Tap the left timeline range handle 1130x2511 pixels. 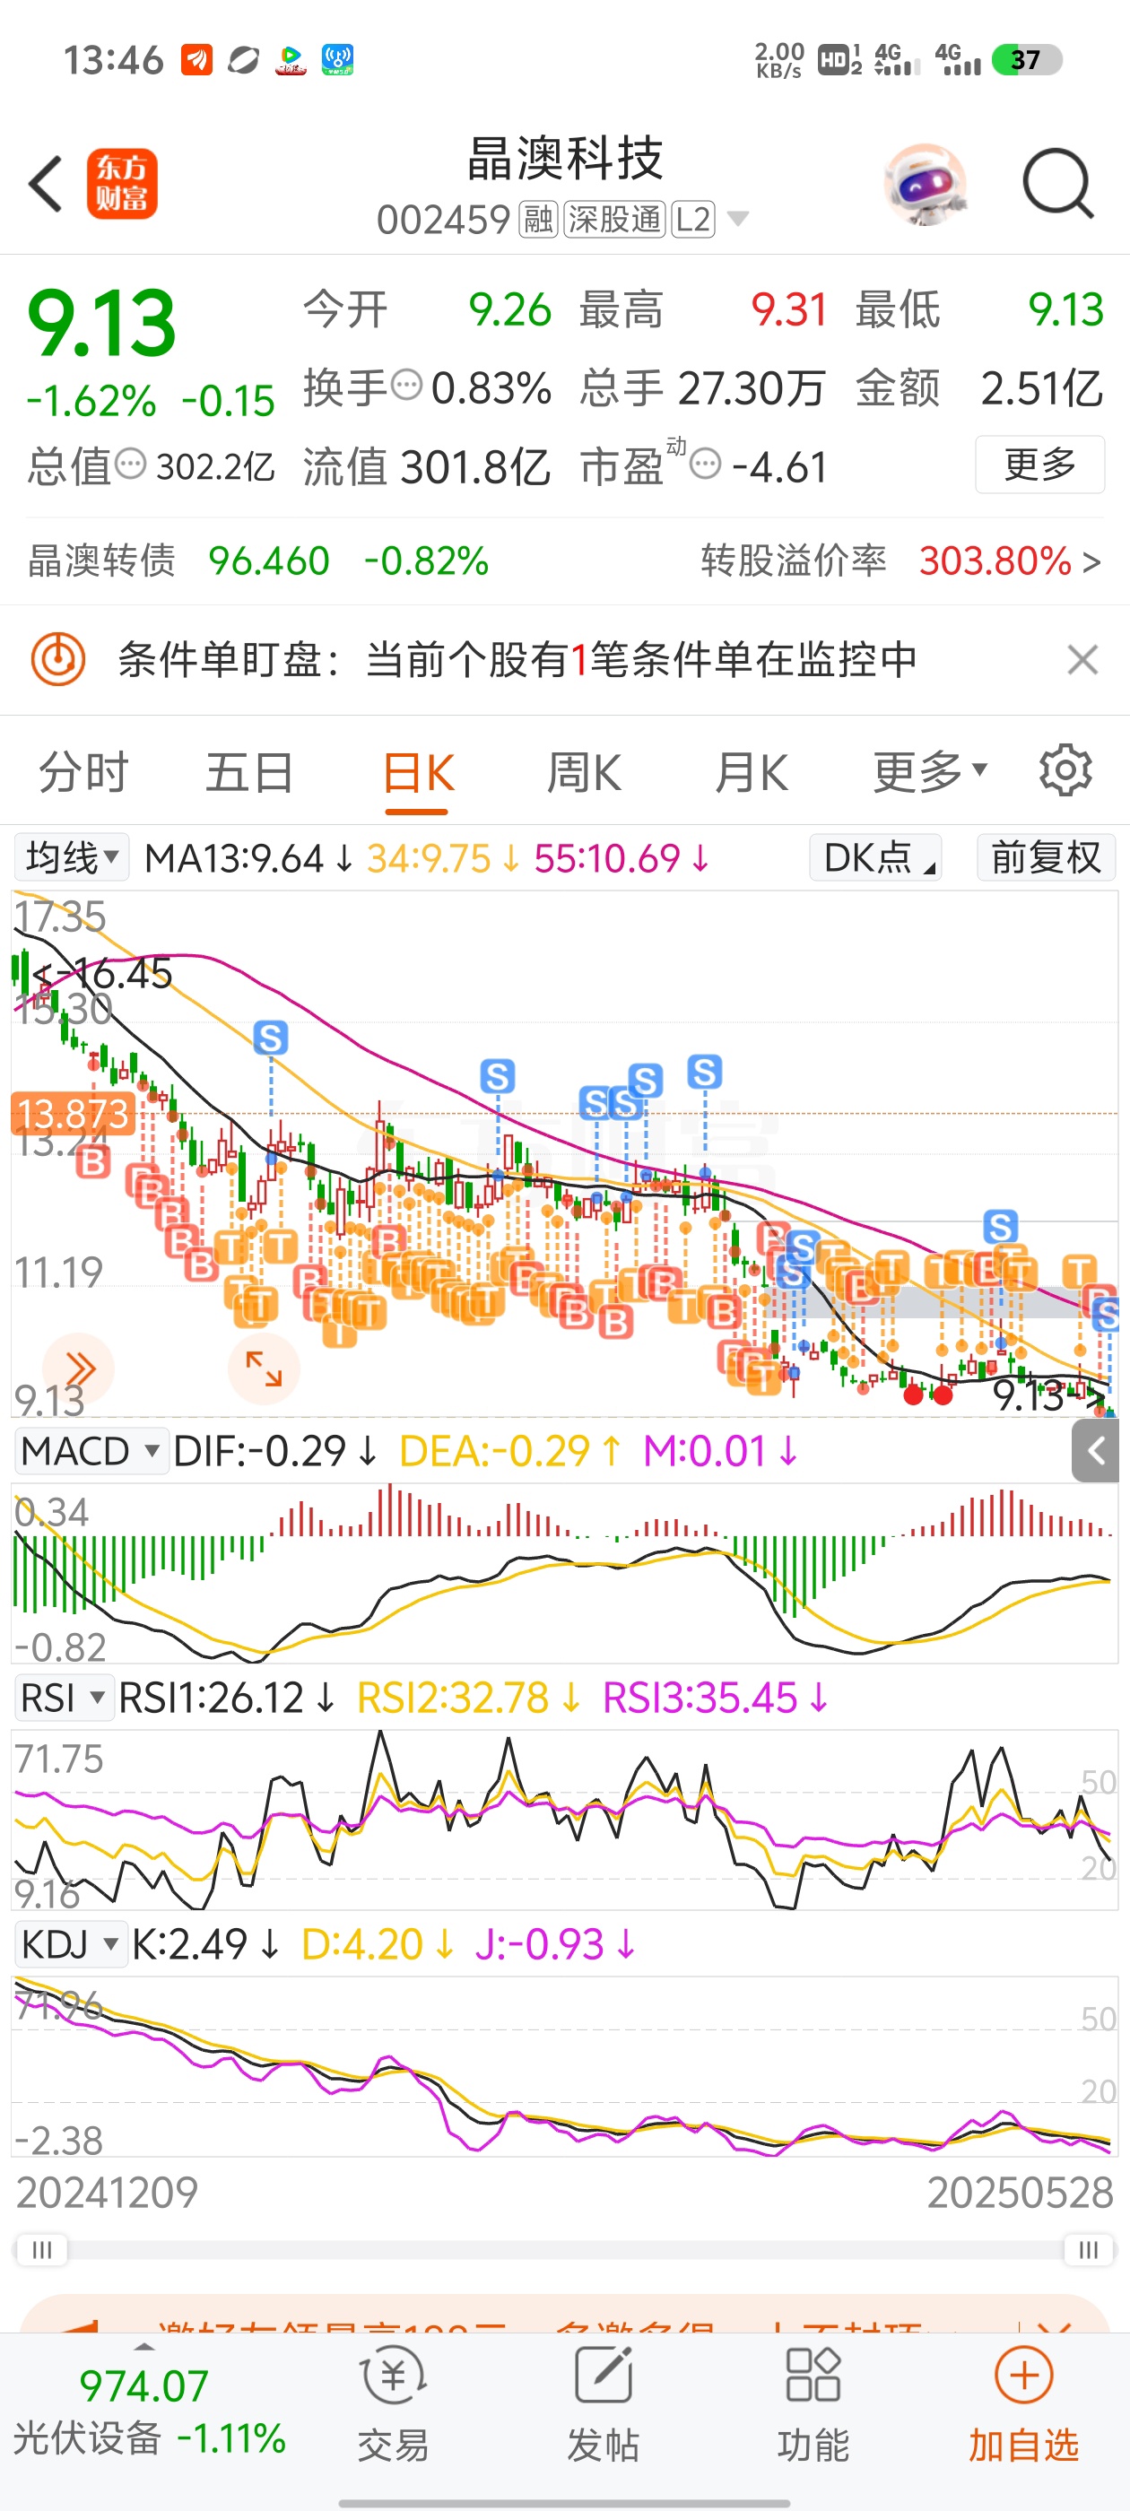tap(42, 2249)
